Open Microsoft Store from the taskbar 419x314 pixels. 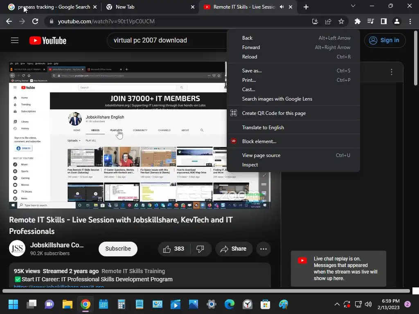(x=265, y=304)
